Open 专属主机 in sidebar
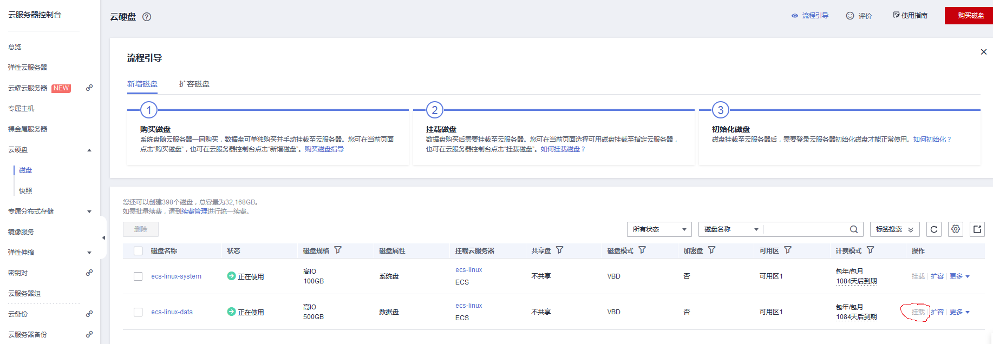 click(x=21, y=109)
